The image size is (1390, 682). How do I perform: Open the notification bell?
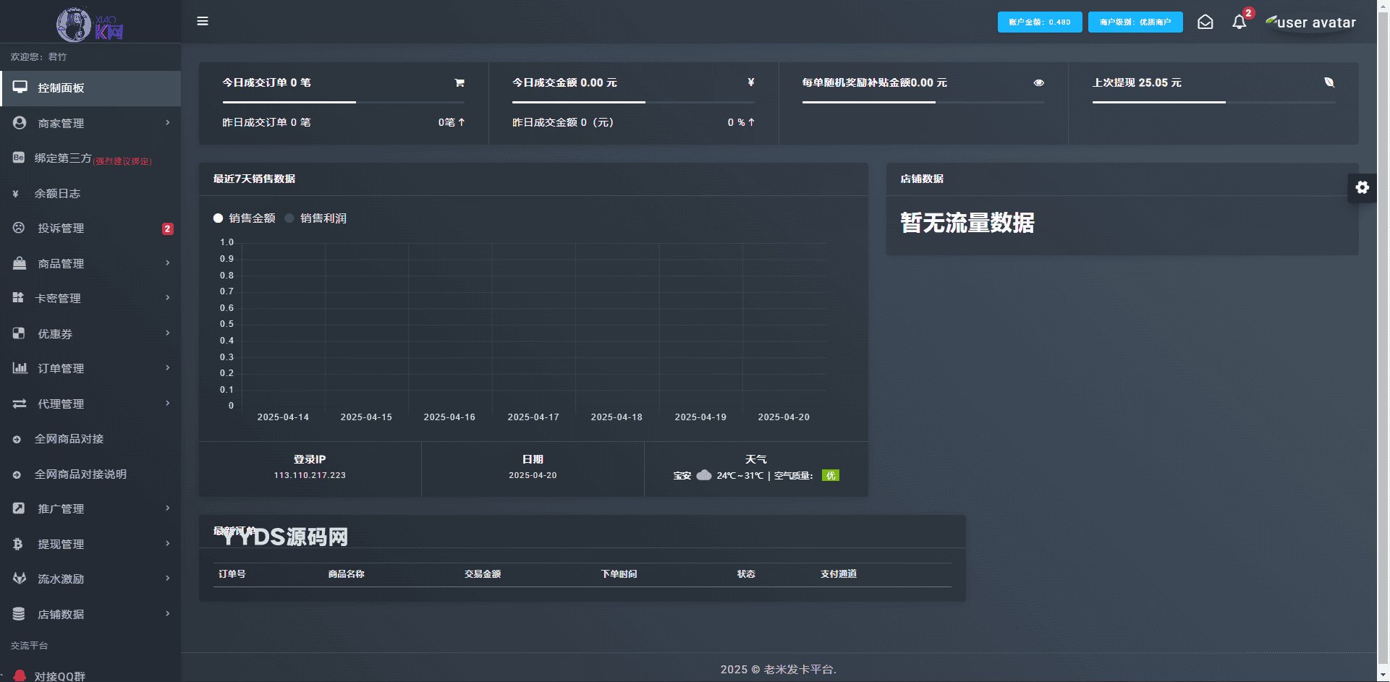click(x=1239, y=22)
